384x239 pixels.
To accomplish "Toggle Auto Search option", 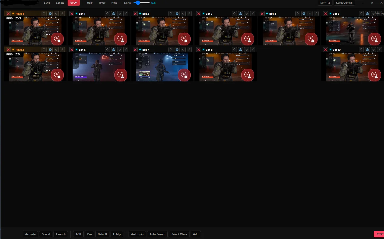I will coord(157,234).
